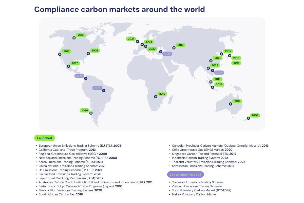Screen dimensions: 304x203
Task: Click the Australia map marker dot
Action: (230, 104)
